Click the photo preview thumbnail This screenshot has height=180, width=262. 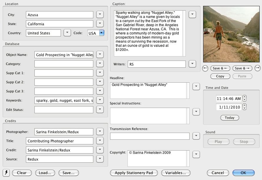tap(231, 34)
